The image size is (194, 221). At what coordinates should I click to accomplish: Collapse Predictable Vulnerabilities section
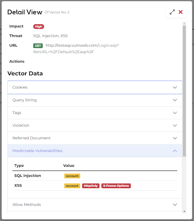(95, 151)
